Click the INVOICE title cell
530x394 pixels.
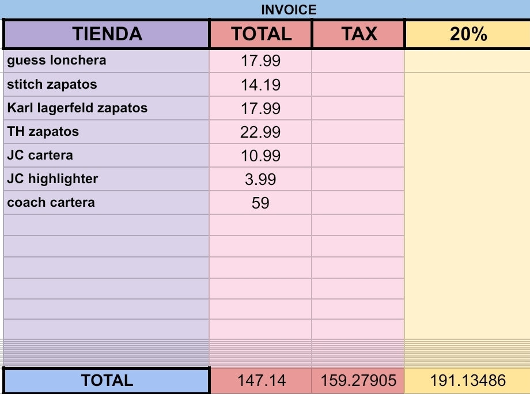[288, 10]
